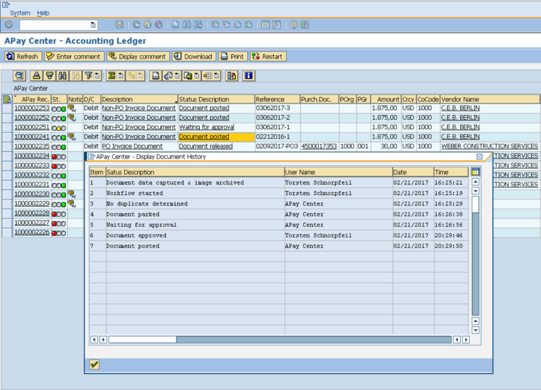Select the row selector for record 1000002253
The width and height of the screenshot is (541, 390).
[x=7, y=108]
